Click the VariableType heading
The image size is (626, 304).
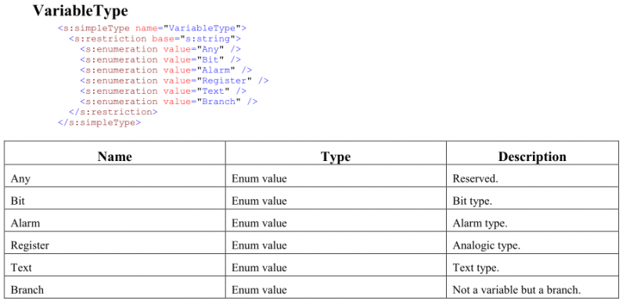point(81,11)
